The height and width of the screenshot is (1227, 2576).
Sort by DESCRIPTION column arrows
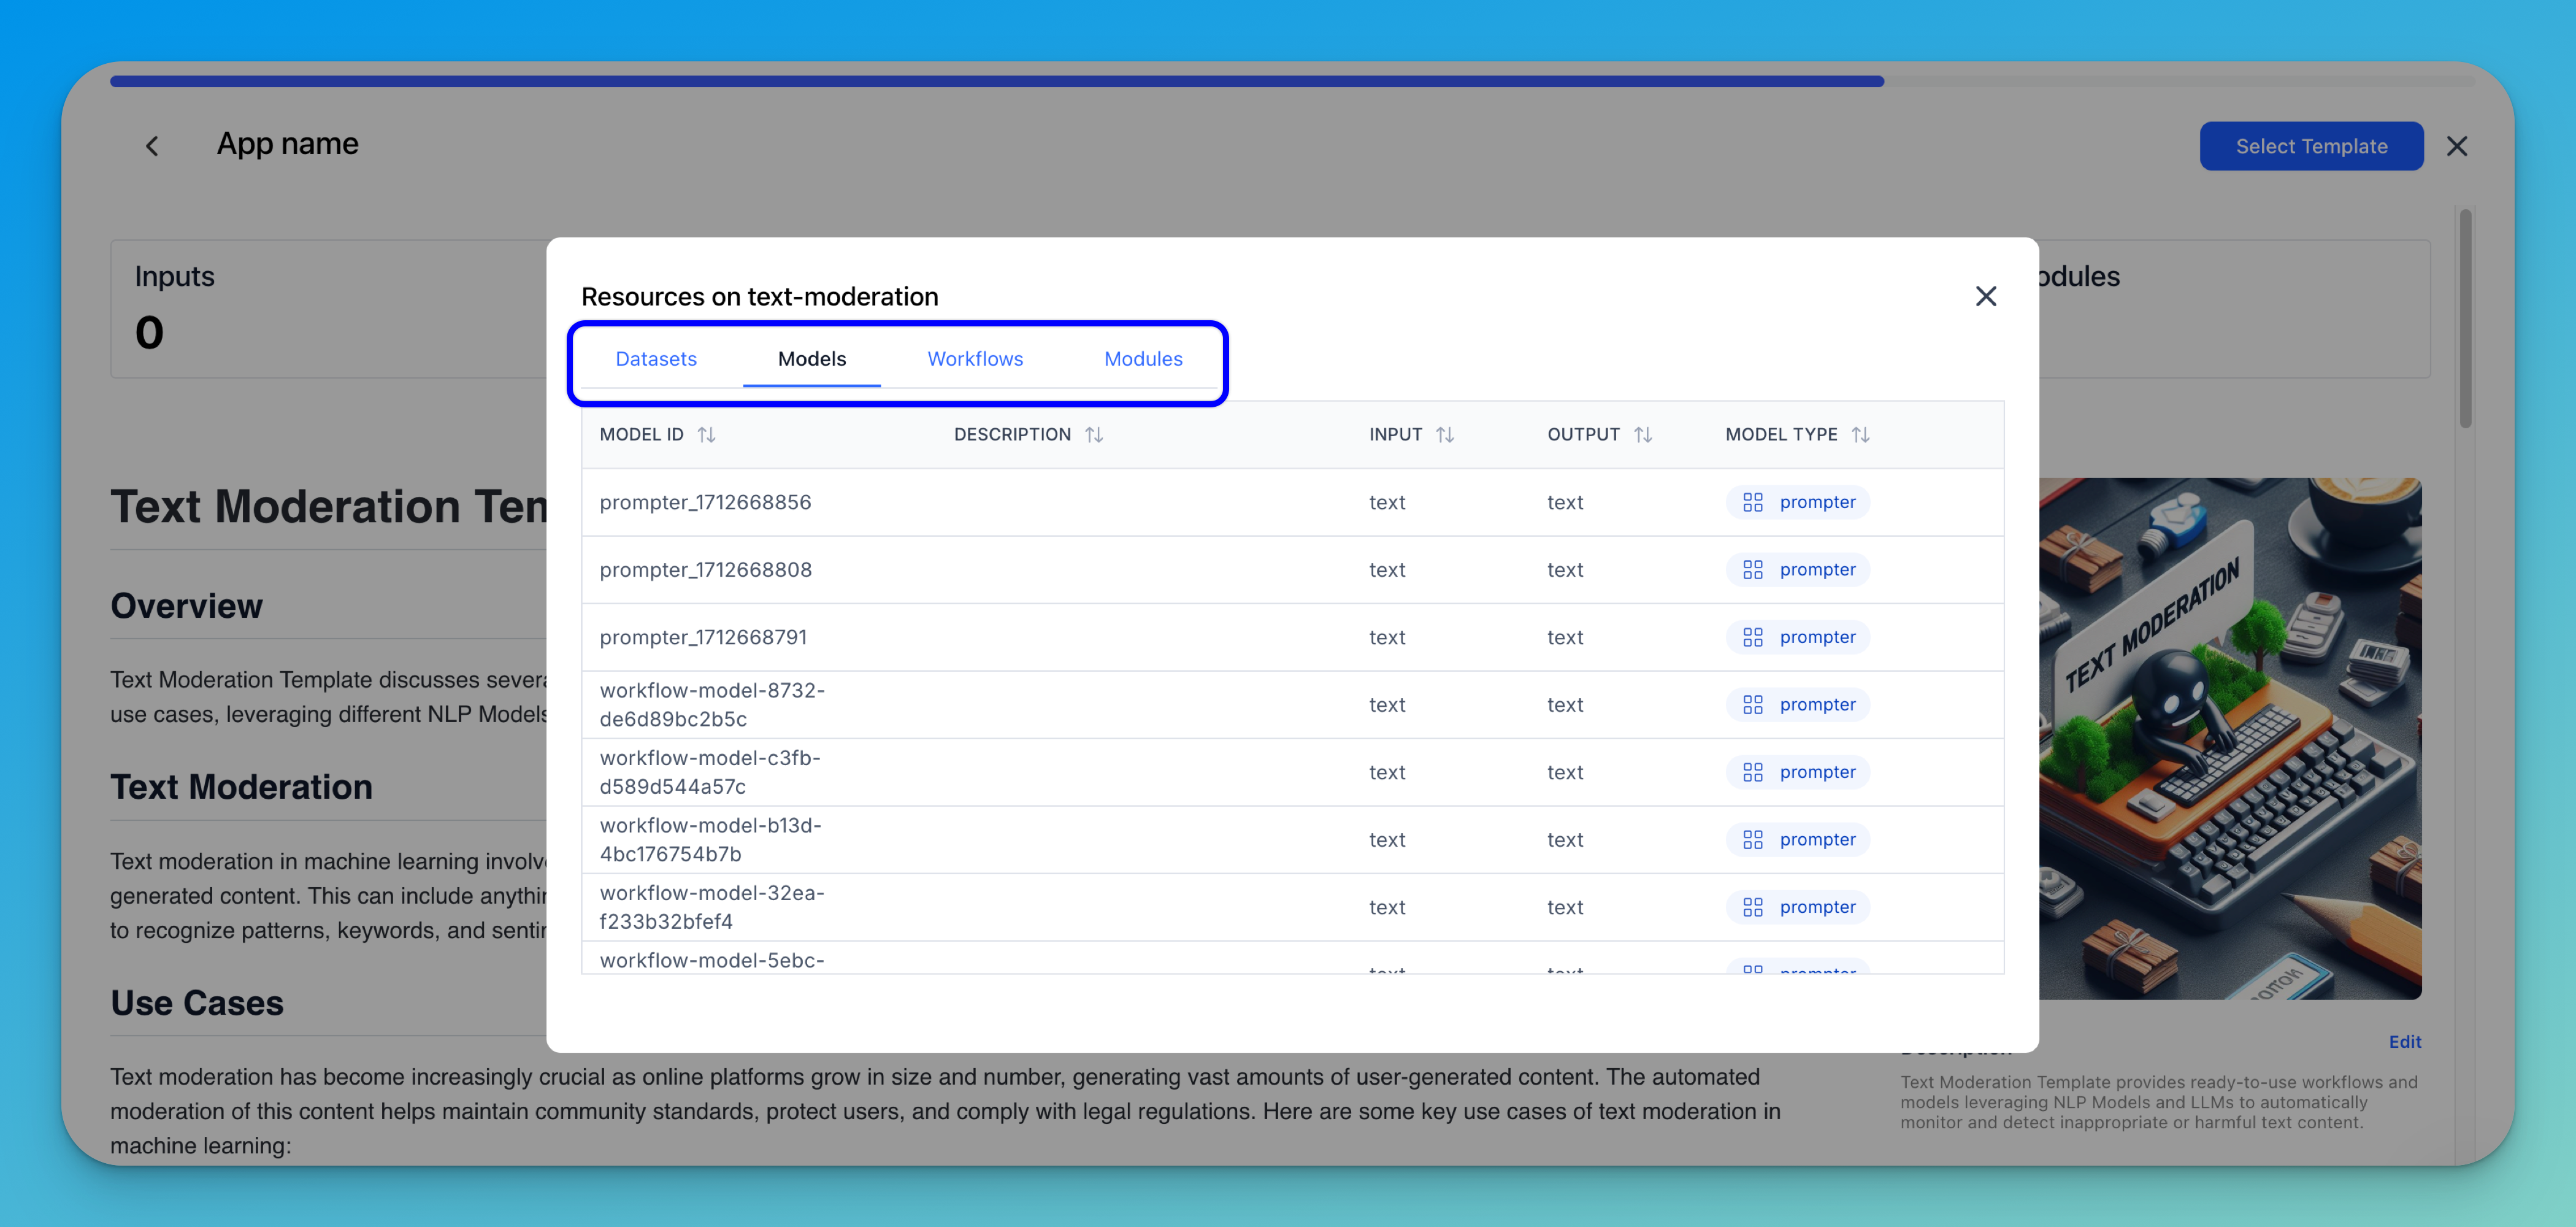click(1093, 434)
